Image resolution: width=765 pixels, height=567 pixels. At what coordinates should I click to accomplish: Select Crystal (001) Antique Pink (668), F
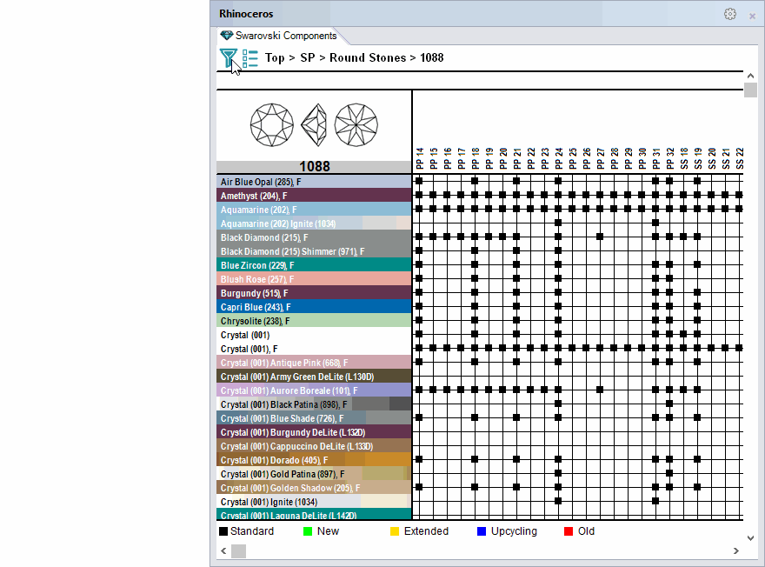(x=314, y=363)
